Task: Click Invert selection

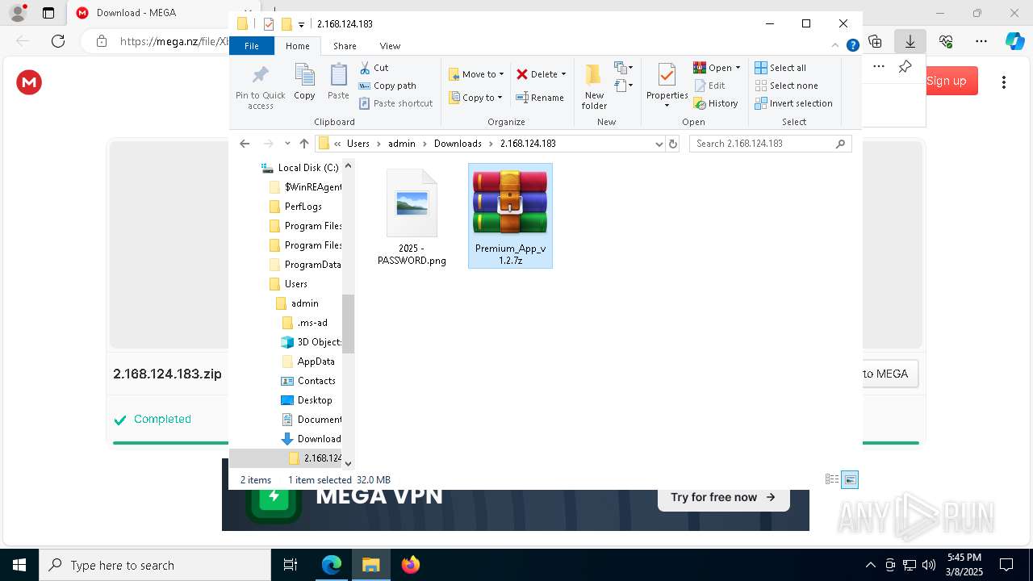Action: [793, 103]
